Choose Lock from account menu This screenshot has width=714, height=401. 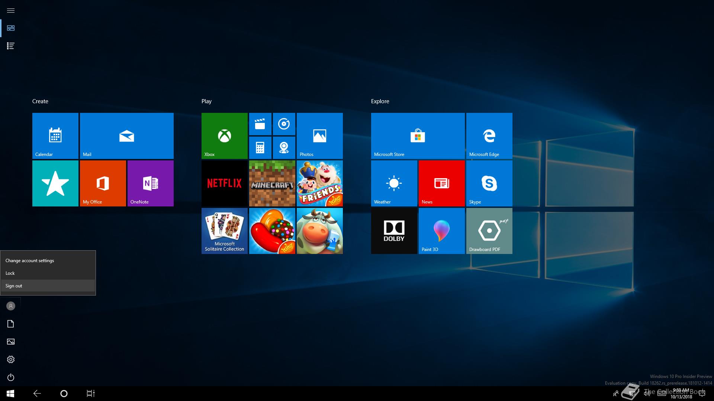click(x=48, y=273)
